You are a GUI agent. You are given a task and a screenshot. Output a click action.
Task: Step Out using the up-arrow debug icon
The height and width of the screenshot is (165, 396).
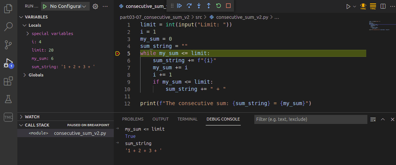[209, 6]
